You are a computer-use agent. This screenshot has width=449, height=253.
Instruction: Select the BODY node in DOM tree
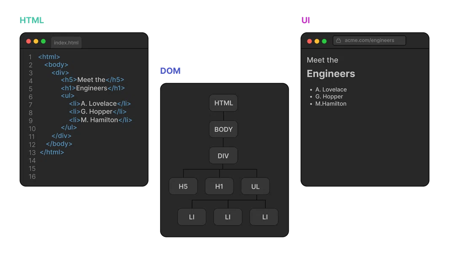pyautogui.click(x=223, y=129)
